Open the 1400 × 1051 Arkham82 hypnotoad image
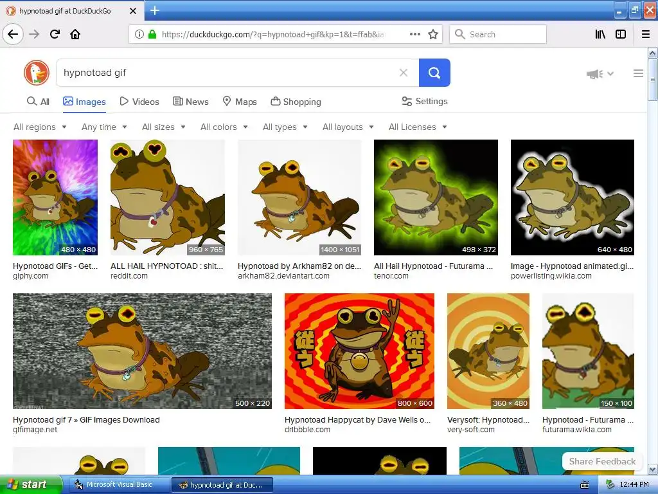The image size is (658, 494). (x=299, y=197)
